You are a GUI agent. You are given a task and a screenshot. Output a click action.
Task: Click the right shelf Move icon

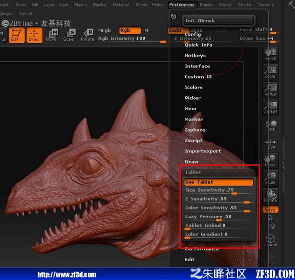(x=270, y=161)
